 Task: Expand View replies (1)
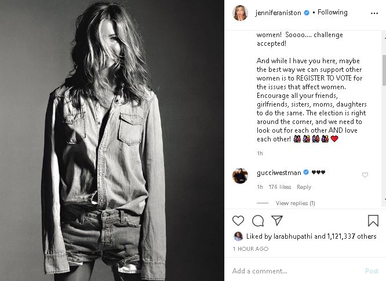coord(295,203)
